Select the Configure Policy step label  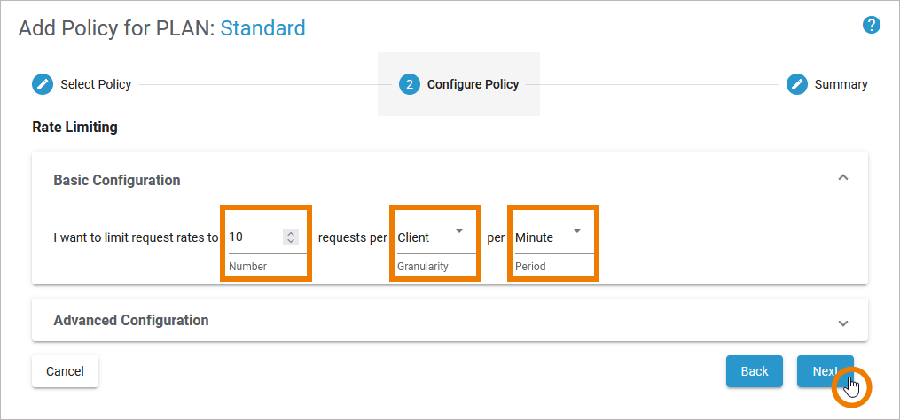click(x=473, y=84)
